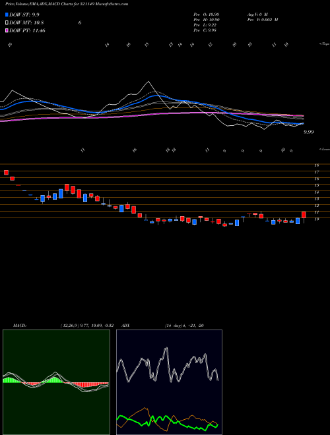
Task: Click the white DOW MT legend swatch
Action: click(x=7, y=23)
